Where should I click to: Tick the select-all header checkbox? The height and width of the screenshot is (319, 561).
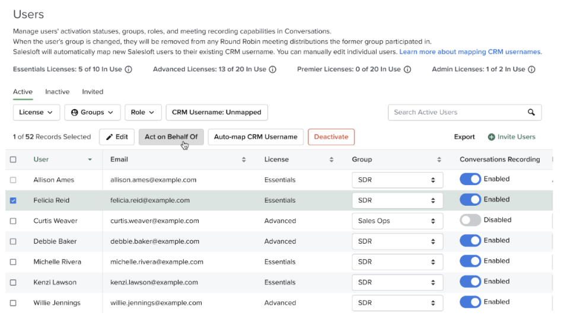[13, 159]
